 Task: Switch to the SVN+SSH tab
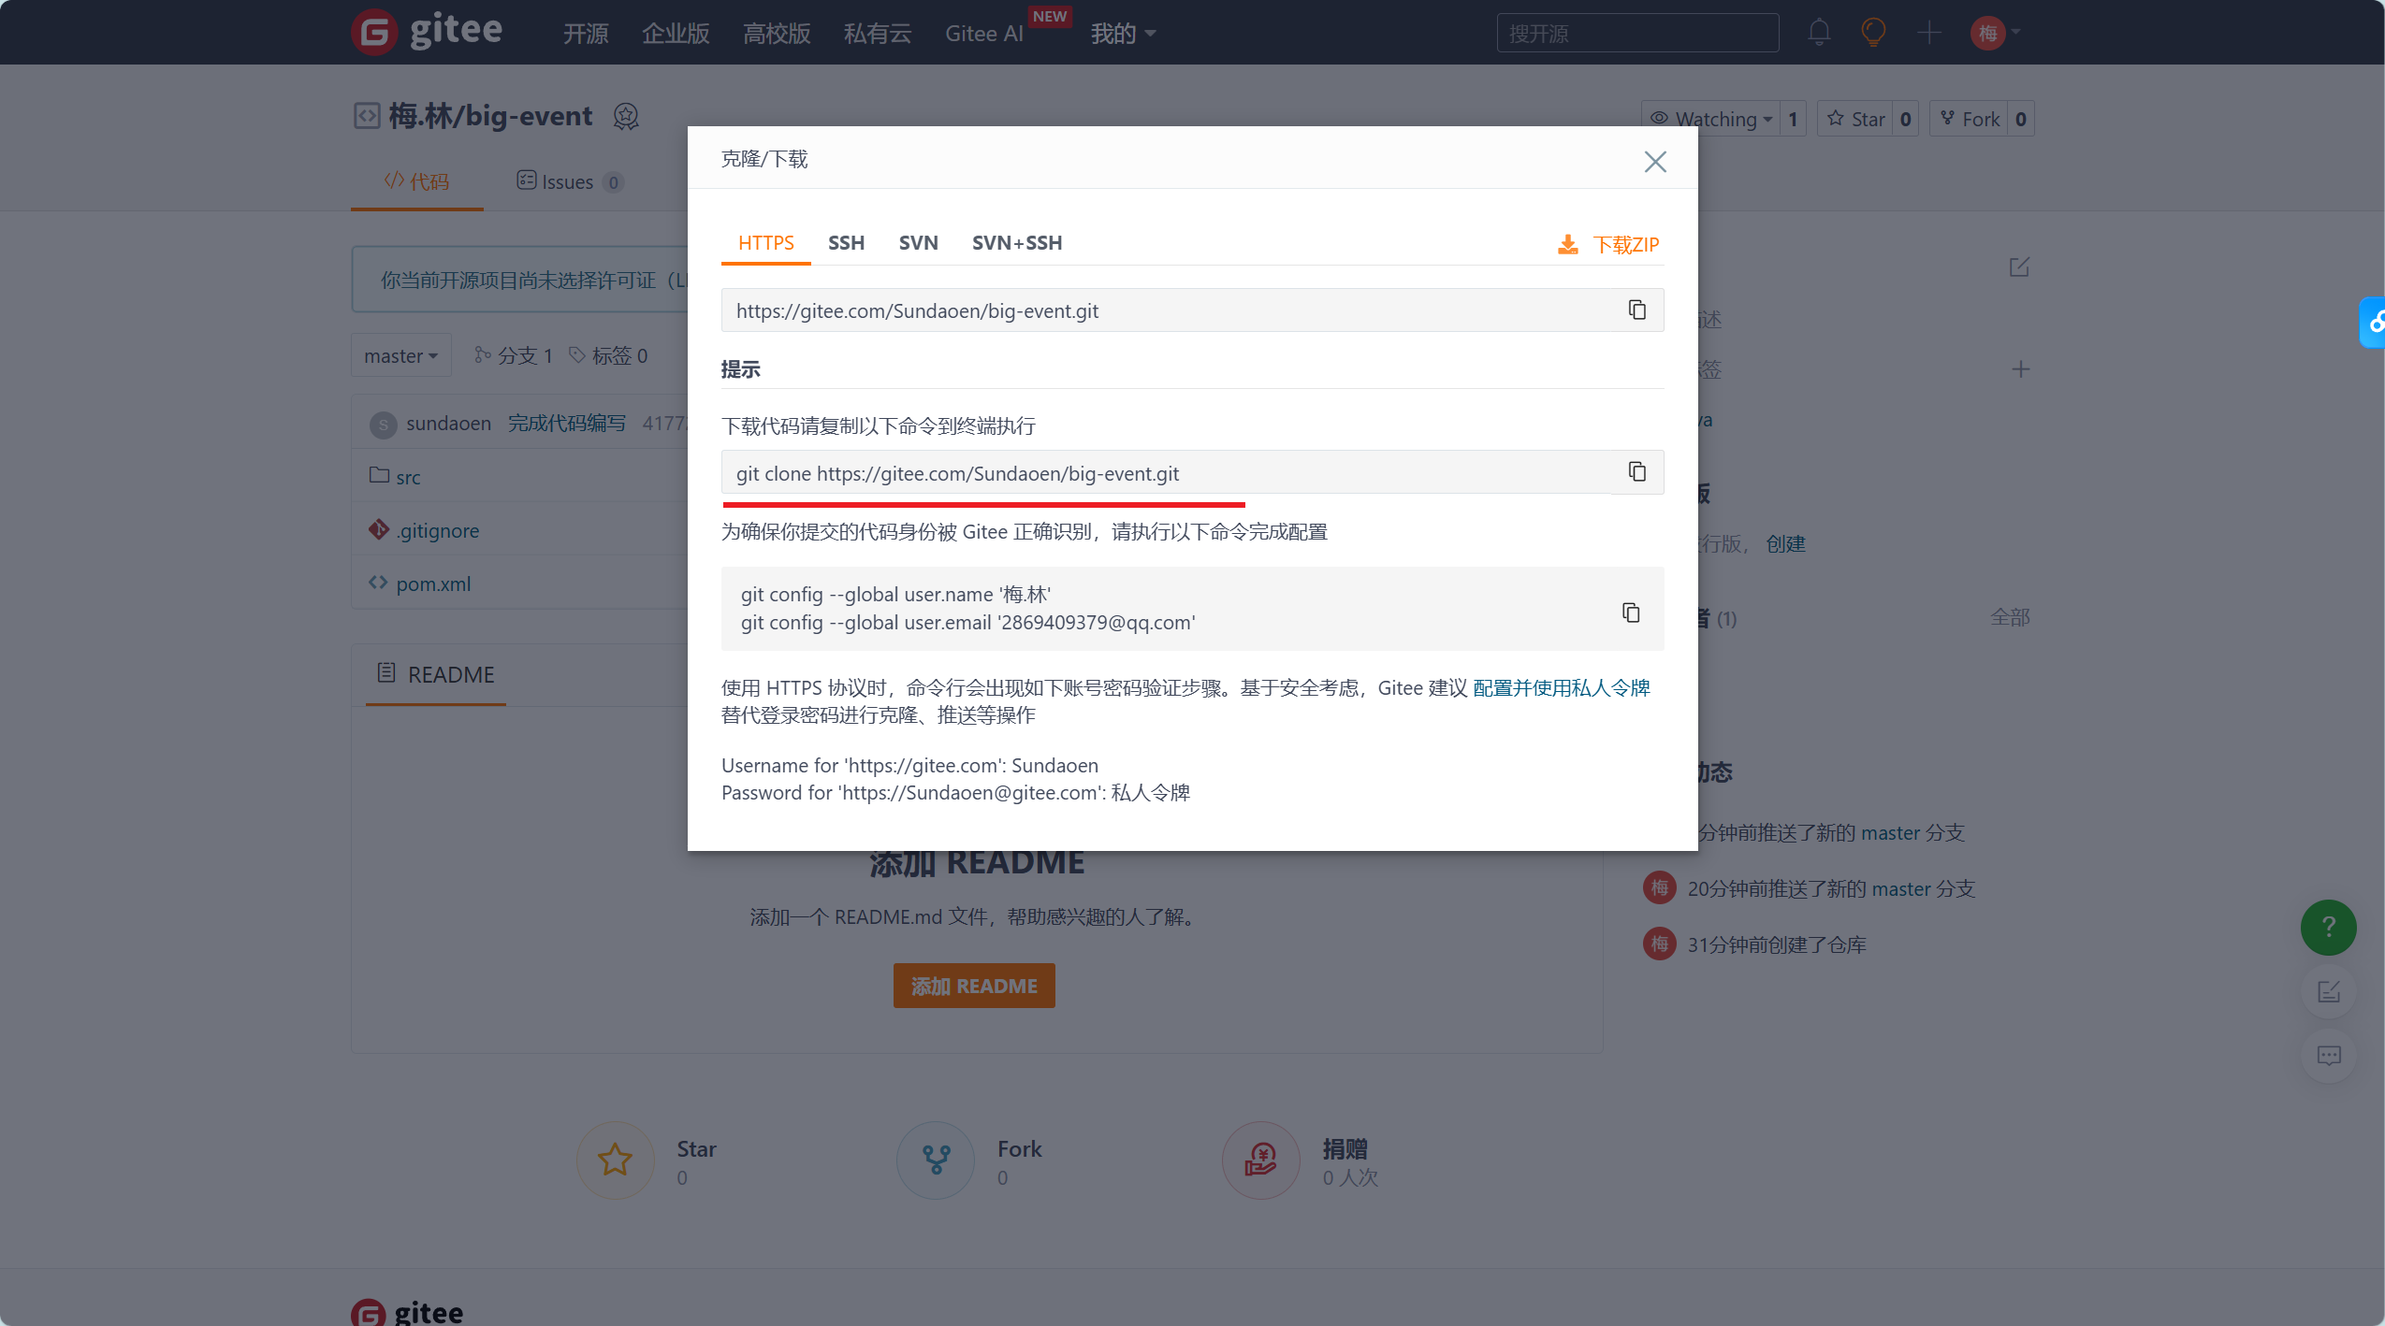tap(1016, 243)
